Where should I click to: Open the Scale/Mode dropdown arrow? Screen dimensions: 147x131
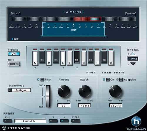10,90
